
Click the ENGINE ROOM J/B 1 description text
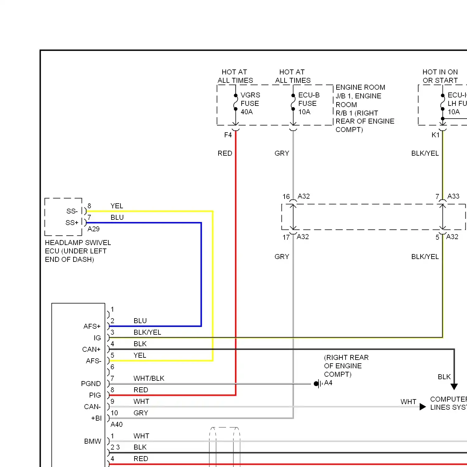pos(365,108)
